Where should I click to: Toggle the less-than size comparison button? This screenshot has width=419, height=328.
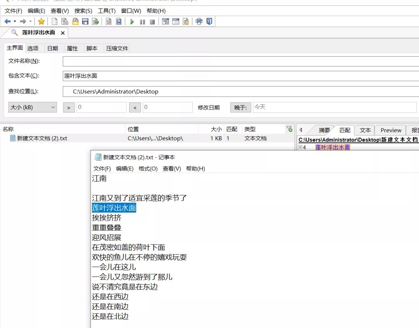135,108
